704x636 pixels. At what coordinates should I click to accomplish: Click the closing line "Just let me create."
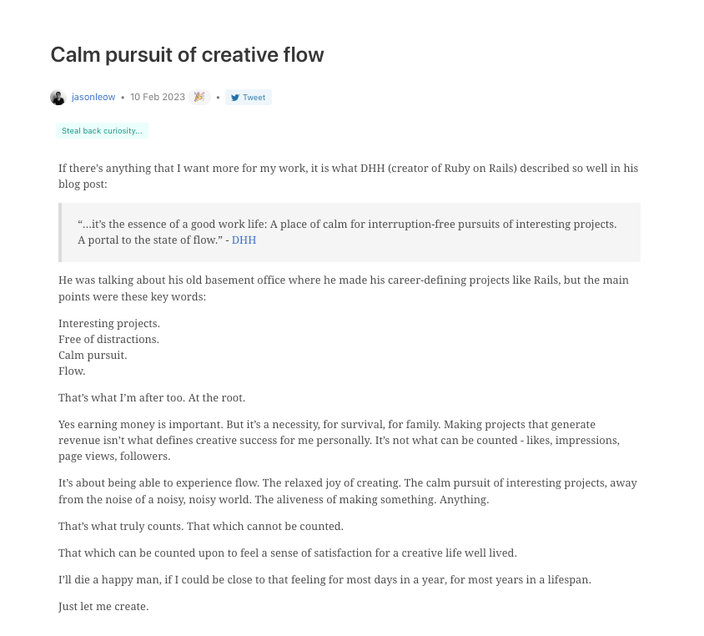[x=103, y=606]
